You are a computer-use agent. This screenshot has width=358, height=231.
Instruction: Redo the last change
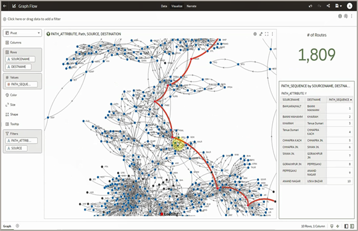319,6
